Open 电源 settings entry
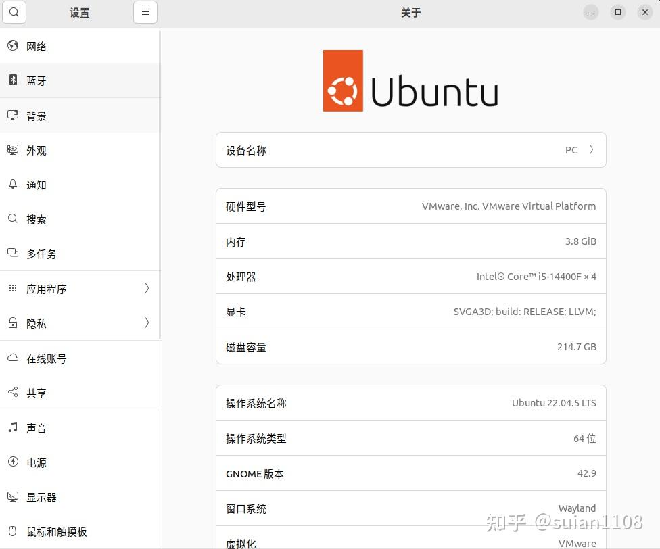This screenshot has width=660, height=549. (x=80, y=462)
